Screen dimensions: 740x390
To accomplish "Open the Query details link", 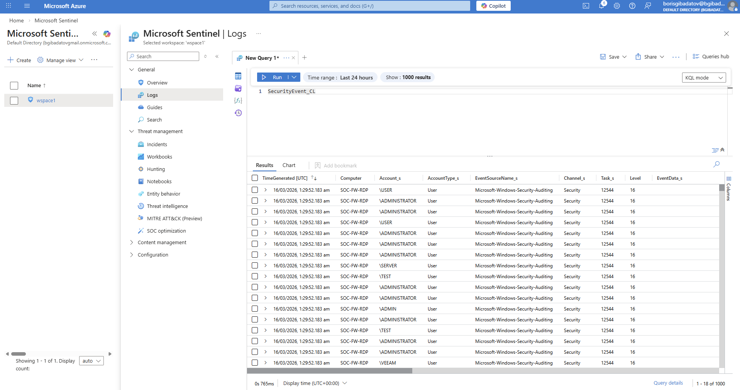I will pos(668,383).
